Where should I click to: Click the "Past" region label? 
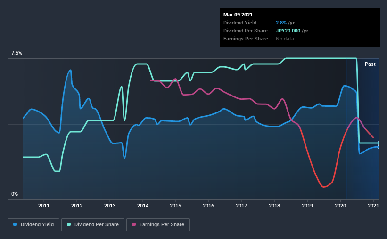click(x=370, y=64)
